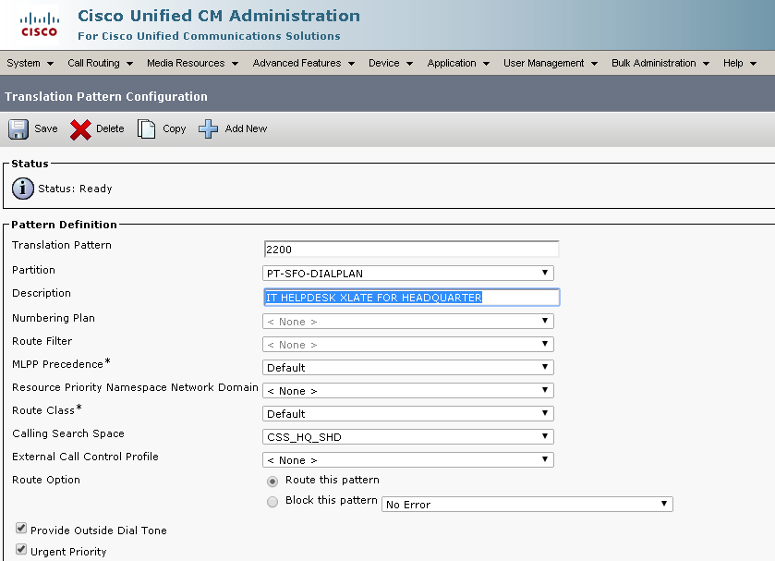This screenshot has width=775, height=561.
Task: Click the Partition field label
Action: coord(33,270)
